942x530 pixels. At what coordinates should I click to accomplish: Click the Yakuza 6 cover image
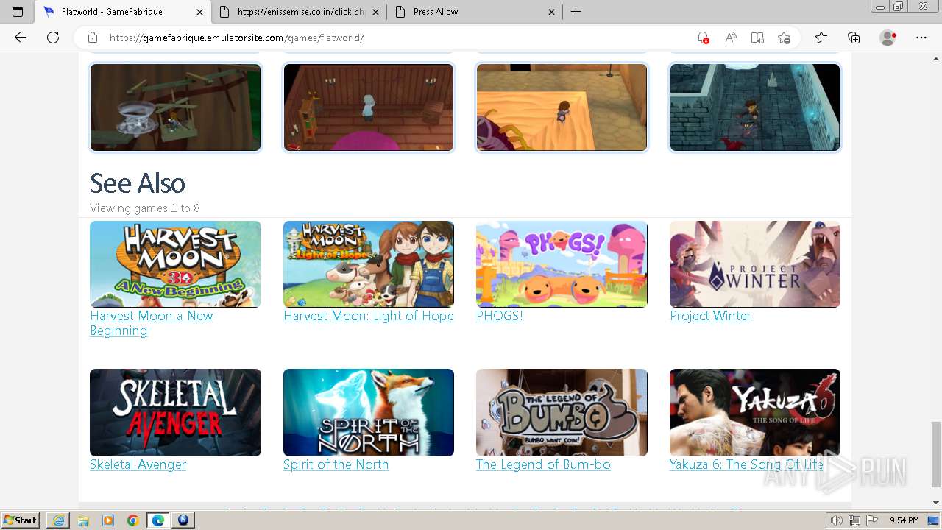point(755,412)
